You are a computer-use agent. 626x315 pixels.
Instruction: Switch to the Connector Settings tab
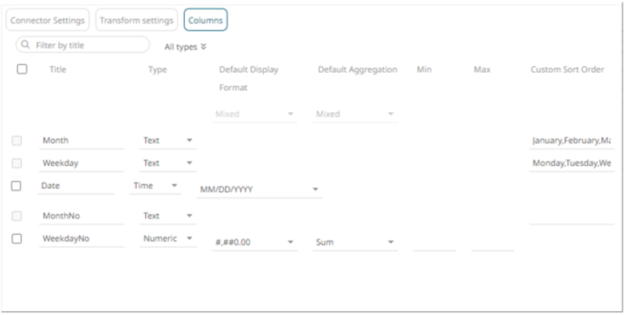pyautogui.click(x=48, y=20)
